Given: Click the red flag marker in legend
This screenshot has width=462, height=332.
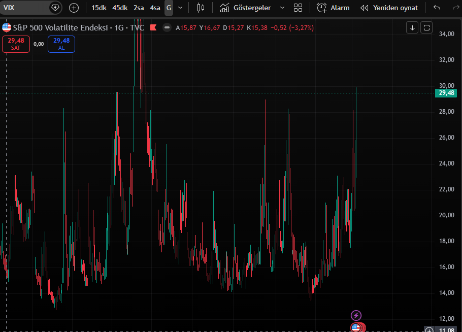Looking at the screenshot, I should coord(153,28).
